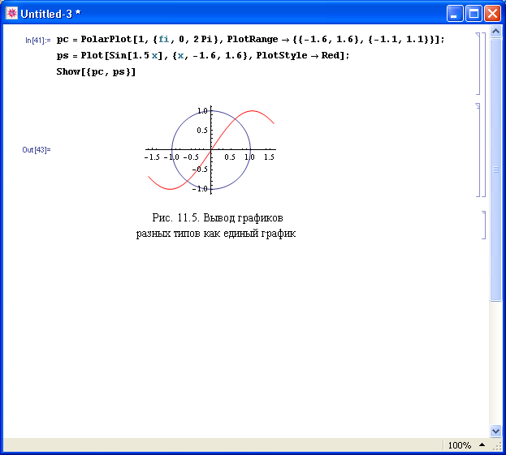Click the PlotRange option text

(x=253, y=39)
